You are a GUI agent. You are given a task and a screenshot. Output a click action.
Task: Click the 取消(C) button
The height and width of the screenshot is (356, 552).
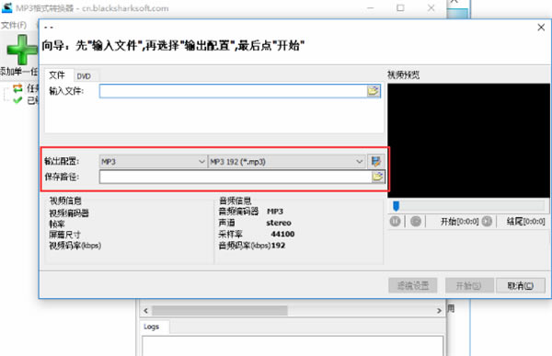pos(521,285)
